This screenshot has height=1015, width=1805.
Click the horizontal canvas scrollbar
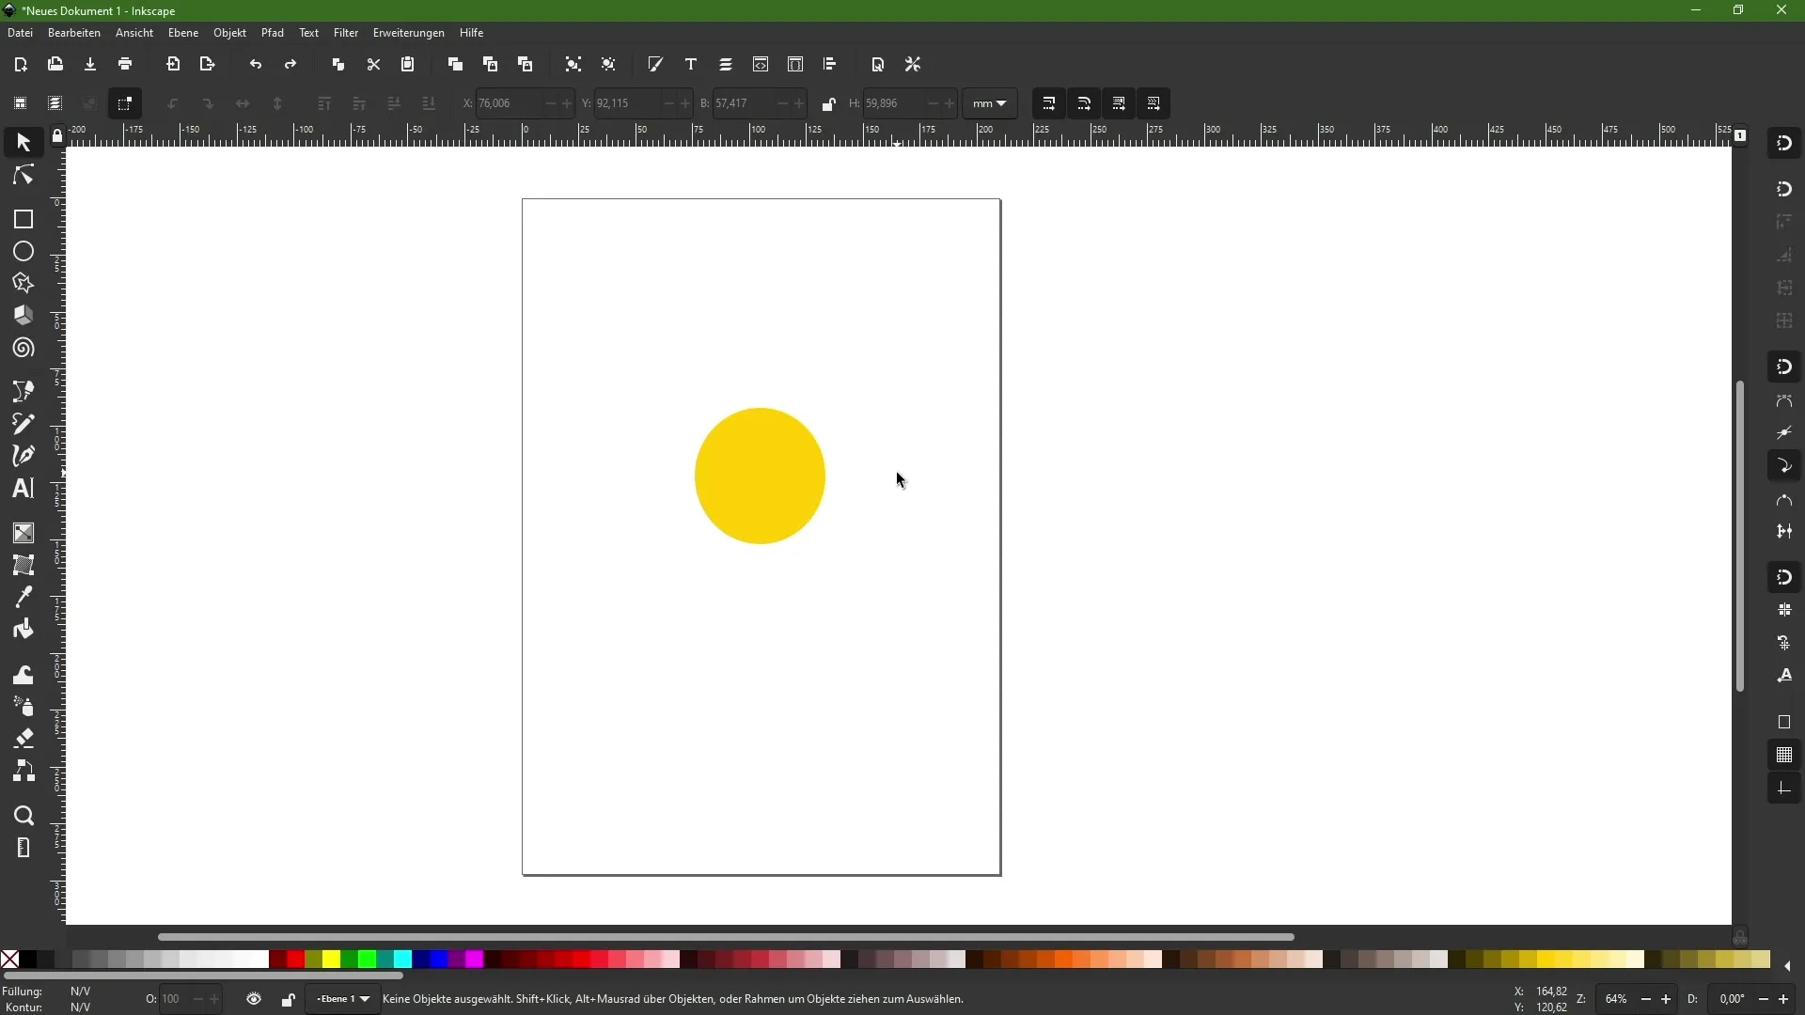pos(726,937)
